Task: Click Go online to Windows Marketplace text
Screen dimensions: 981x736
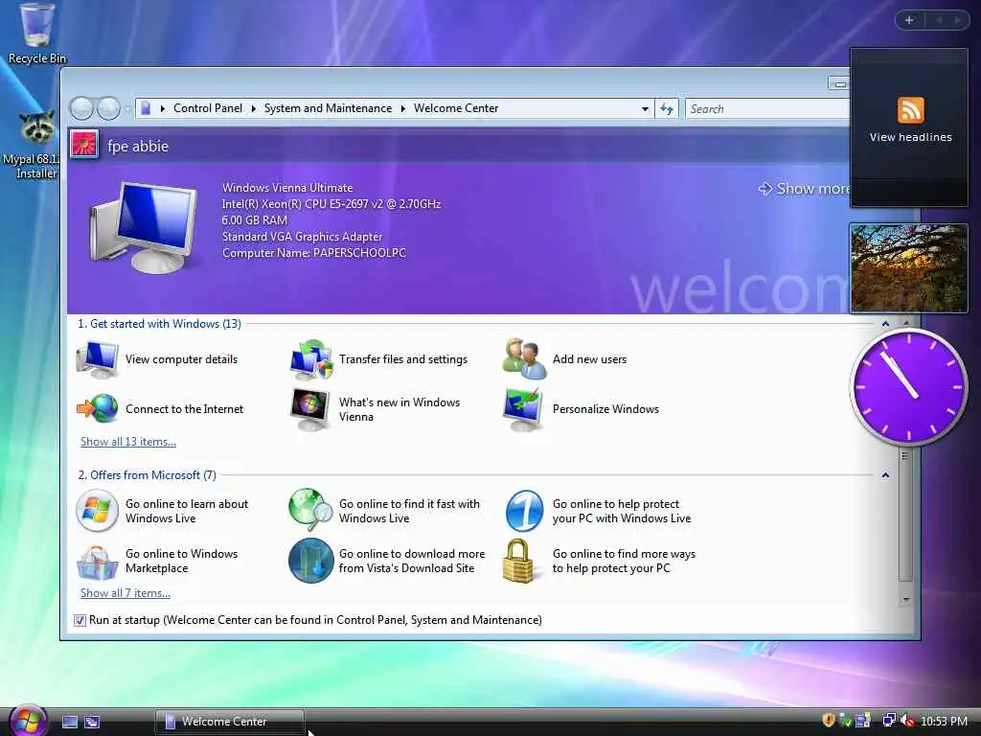Action: 181,561
